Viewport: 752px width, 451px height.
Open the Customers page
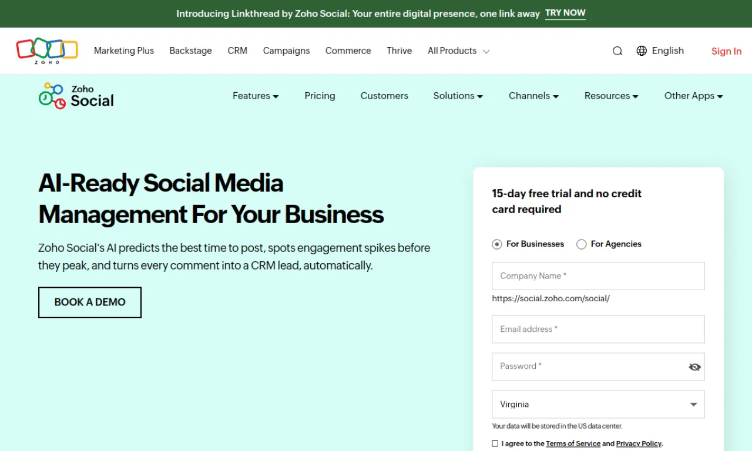click(384, 96)
